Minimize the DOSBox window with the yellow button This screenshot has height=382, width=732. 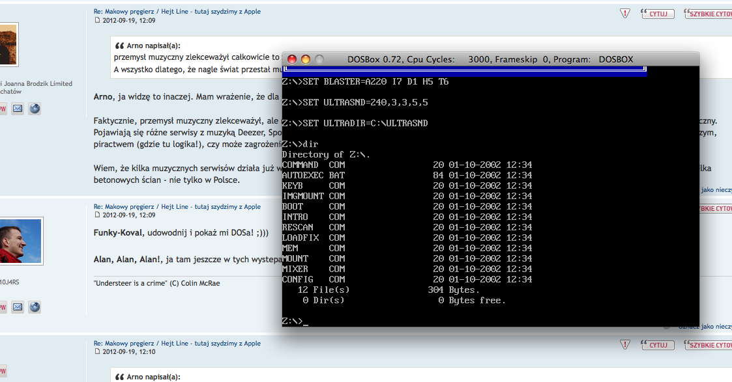(305, 59)
